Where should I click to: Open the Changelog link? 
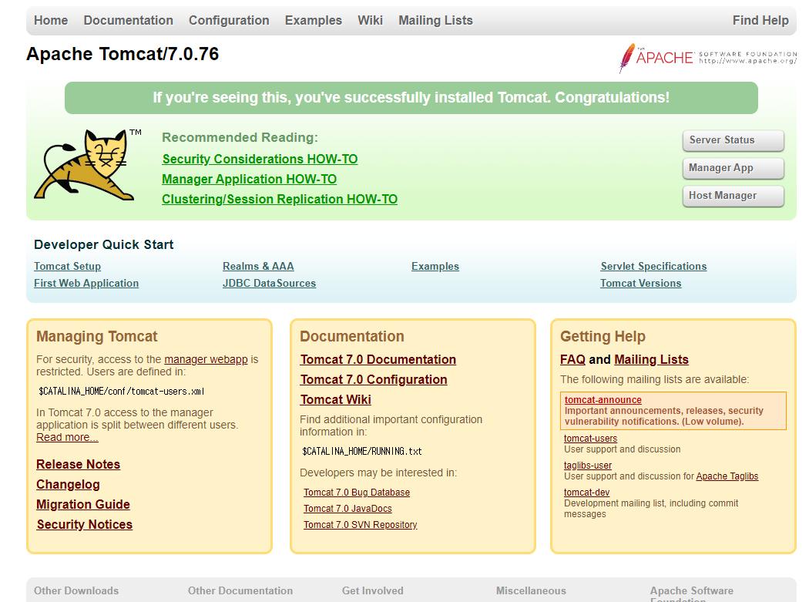click(68, 485)
